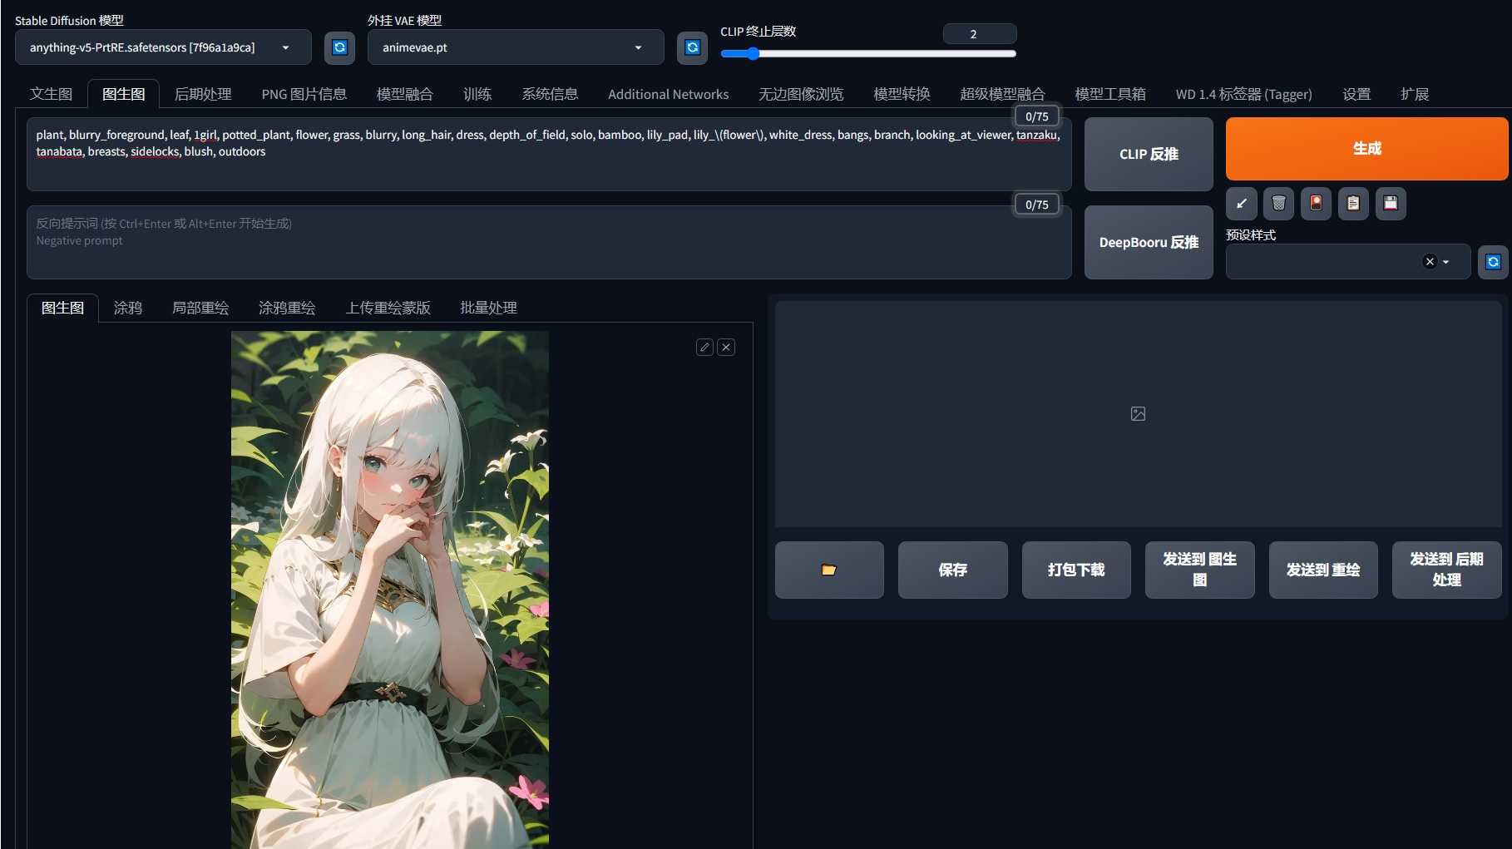Open the 上传重绘蒙版 sub-tab
Screen dimensions: 1512x849
point(388,308)
